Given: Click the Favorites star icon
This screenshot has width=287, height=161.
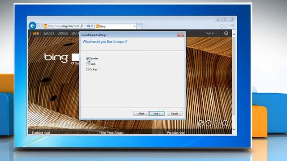Looking at the screenshot, I should click(227, 26).
